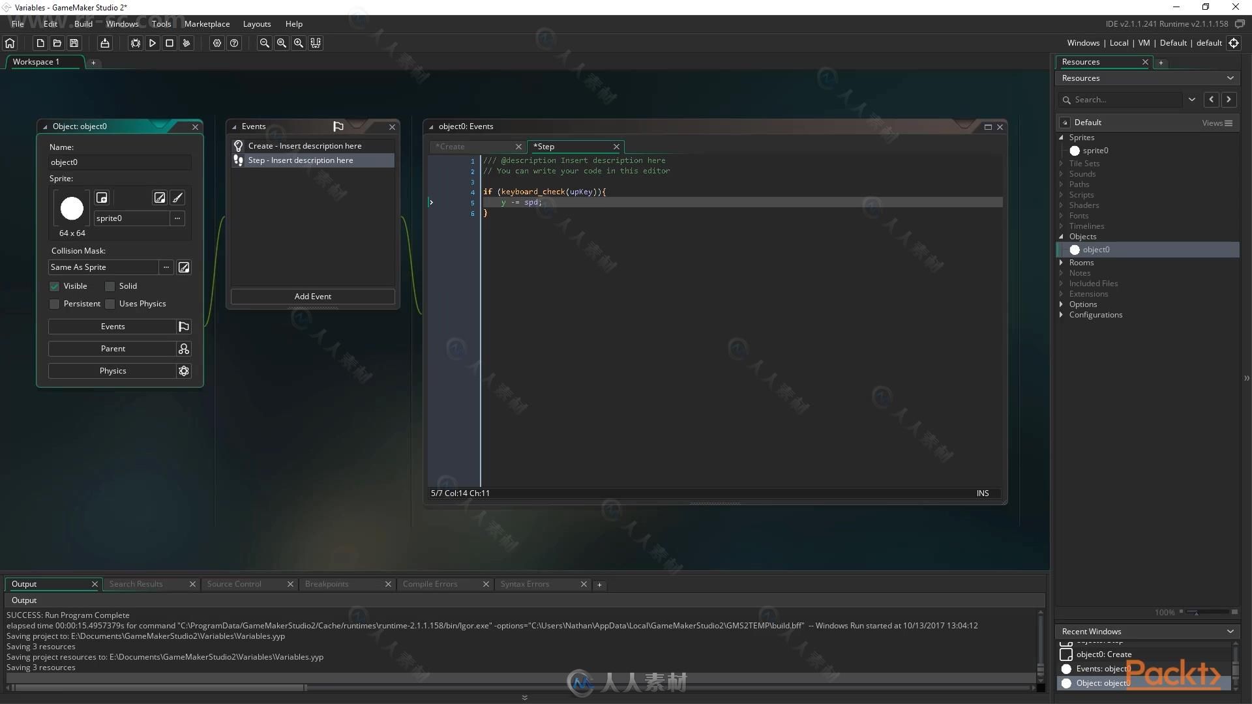Toggle docks with the rightmost toolbar icon
This screenshot has height=704, width=1252.
[x=316, y=43]
